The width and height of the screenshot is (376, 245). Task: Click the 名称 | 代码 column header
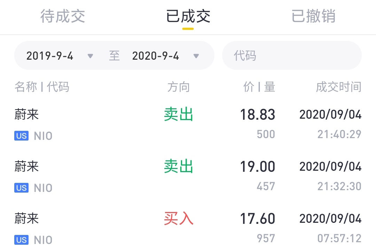pos(42,87)
